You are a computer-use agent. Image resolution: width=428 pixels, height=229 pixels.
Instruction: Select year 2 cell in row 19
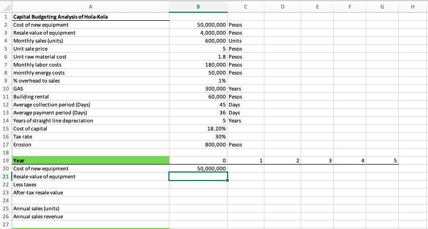(282, 161)
